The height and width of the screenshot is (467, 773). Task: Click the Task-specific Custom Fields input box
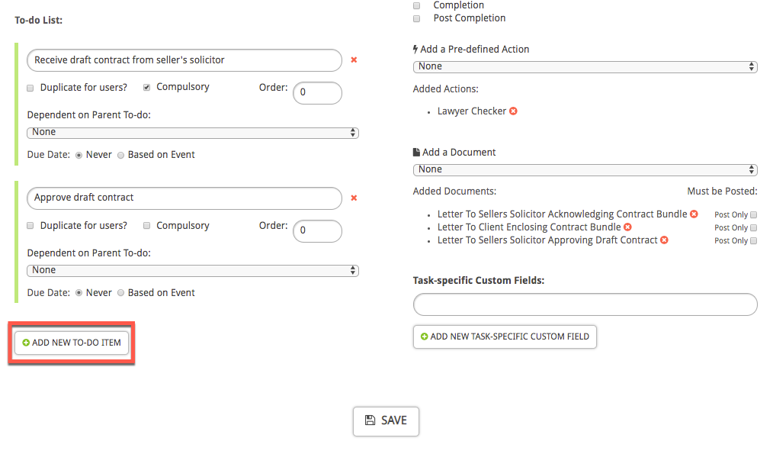point(584,304)
